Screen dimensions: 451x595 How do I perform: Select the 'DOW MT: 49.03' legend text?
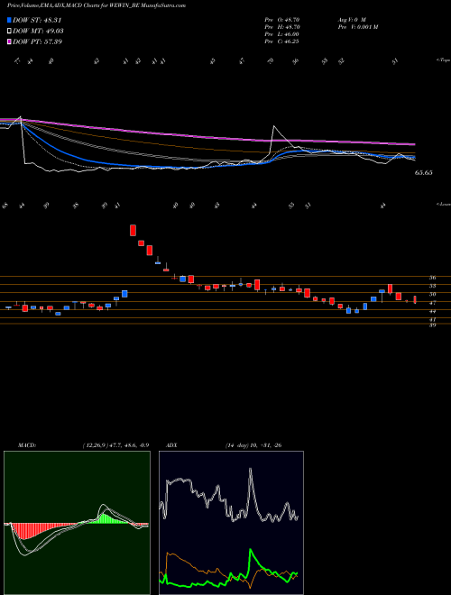point(38,32)
